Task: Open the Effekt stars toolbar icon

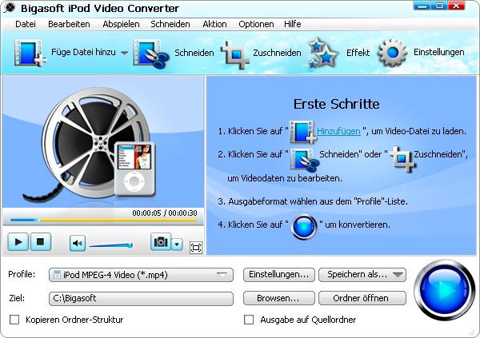Action: (322, 53)
